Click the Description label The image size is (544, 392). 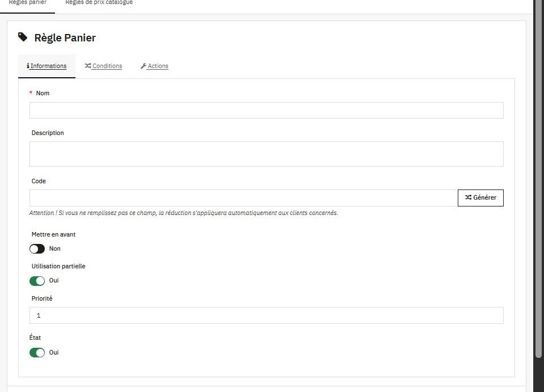point(48,133)
